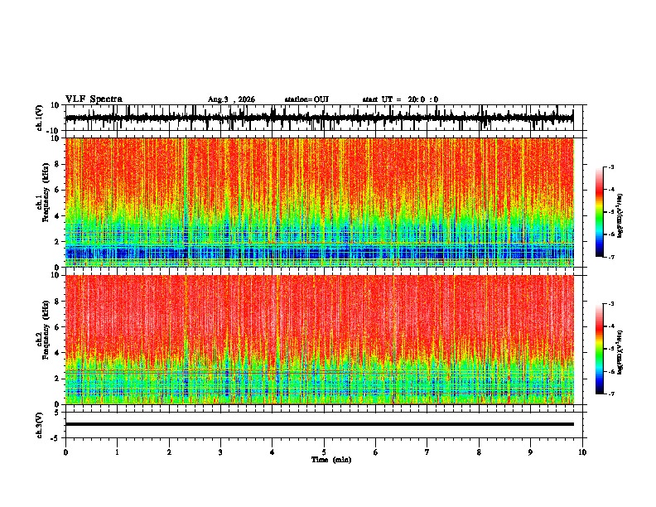
Task: Select the ch.2 "Frequency (kHz)" axis label
Action: 46,330
